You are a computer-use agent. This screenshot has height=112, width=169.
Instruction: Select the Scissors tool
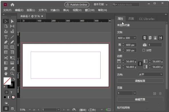(x=6, y=58)
